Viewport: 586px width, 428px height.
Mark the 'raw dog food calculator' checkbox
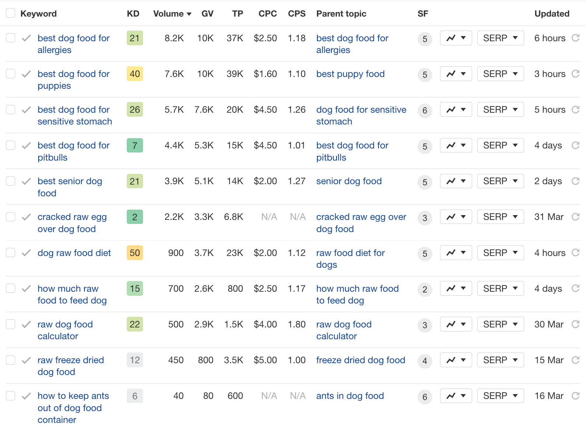click(10, 324)
